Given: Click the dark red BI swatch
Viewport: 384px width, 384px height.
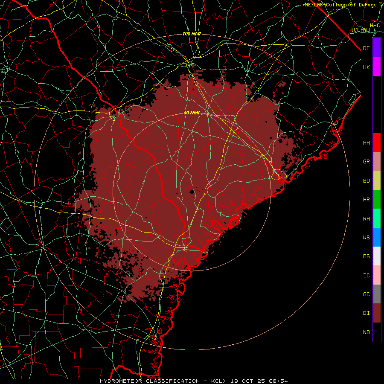Looking at the screenshot, I should (x=377, y=313).
